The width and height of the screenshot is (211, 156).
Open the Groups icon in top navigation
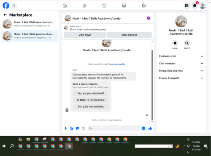[143, 6]
